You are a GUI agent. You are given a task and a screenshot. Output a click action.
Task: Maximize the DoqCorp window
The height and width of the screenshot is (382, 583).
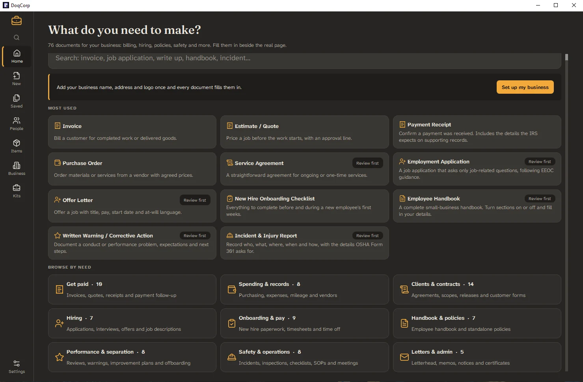[x=556, y=5]
